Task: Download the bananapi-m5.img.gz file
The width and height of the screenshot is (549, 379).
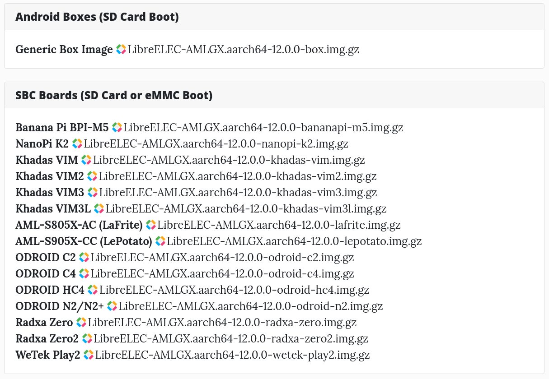Action: click(x=263, y=128)
